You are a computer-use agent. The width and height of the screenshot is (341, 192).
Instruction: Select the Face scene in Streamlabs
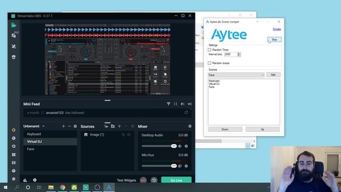click(x=50, y=149)
